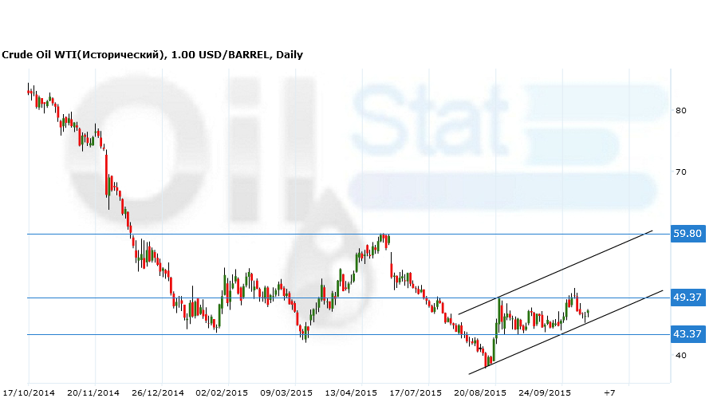Select the 70 value on the price axis
The image size is (725, 406).
[681, 172]
